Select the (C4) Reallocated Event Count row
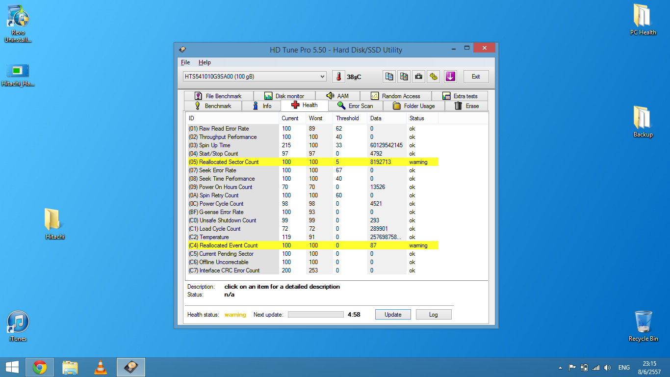 tap(312, 245)
